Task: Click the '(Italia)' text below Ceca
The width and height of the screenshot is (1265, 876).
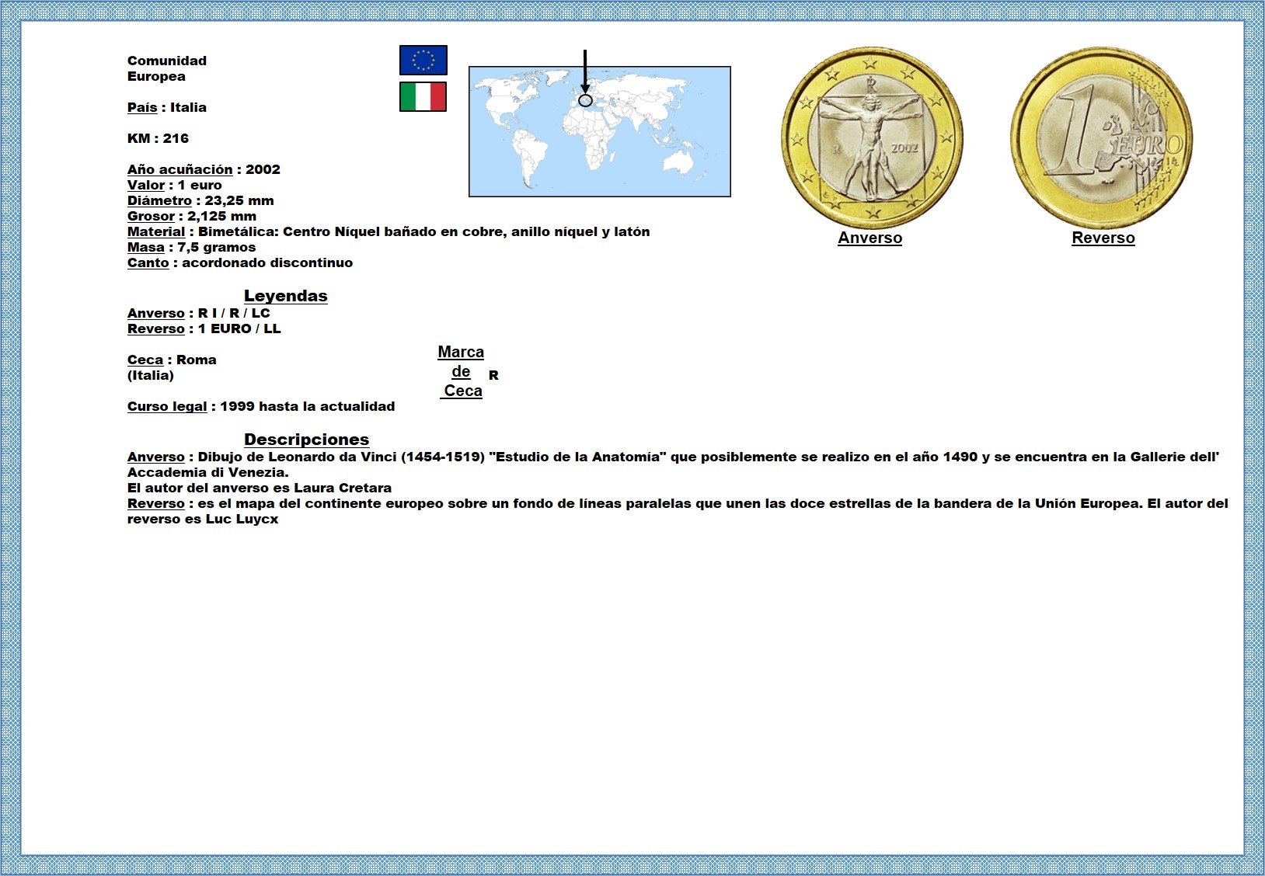Action: (x=151, y=375)
